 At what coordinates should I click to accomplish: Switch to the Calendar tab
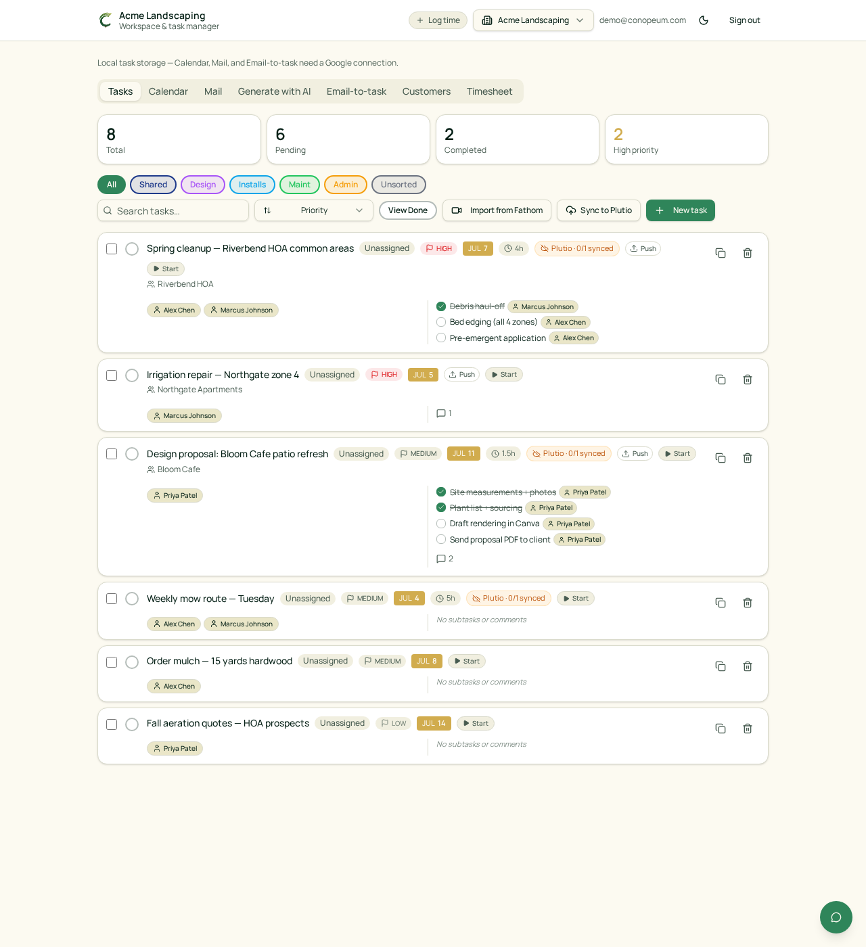[168, 91]
